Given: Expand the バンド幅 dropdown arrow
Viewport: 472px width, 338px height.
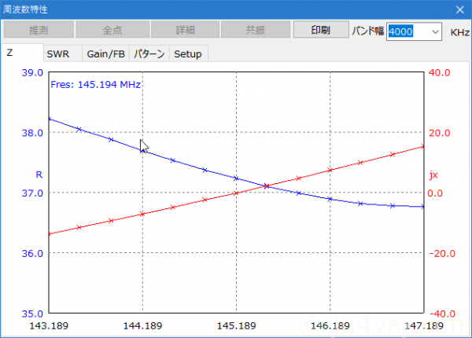Looking at the screenshot, I should (x=435, y=31).
